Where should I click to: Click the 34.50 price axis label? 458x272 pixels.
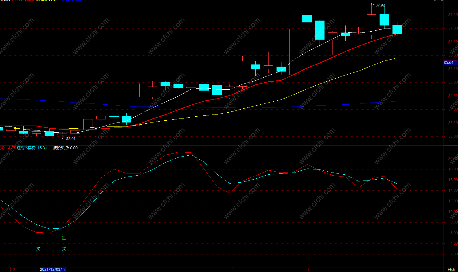(452, 96)
